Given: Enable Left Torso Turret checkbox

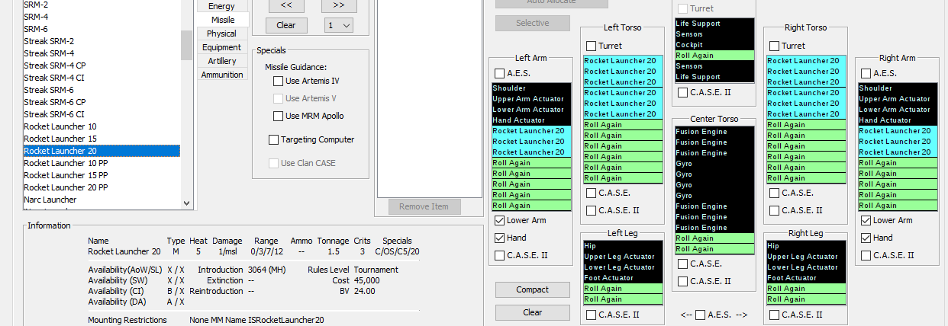Looking at the screenshot, I should pos(592,46).
